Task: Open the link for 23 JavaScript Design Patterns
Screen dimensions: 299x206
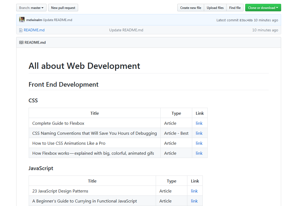Action: (x=194, y=191)
